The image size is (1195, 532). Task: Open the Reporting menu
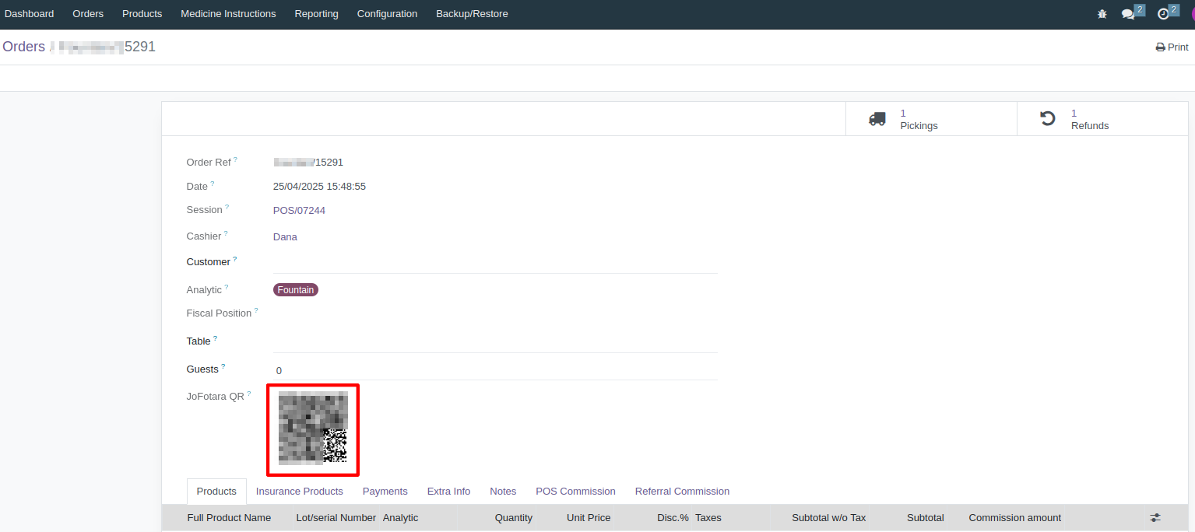click(x=316, y=14)
